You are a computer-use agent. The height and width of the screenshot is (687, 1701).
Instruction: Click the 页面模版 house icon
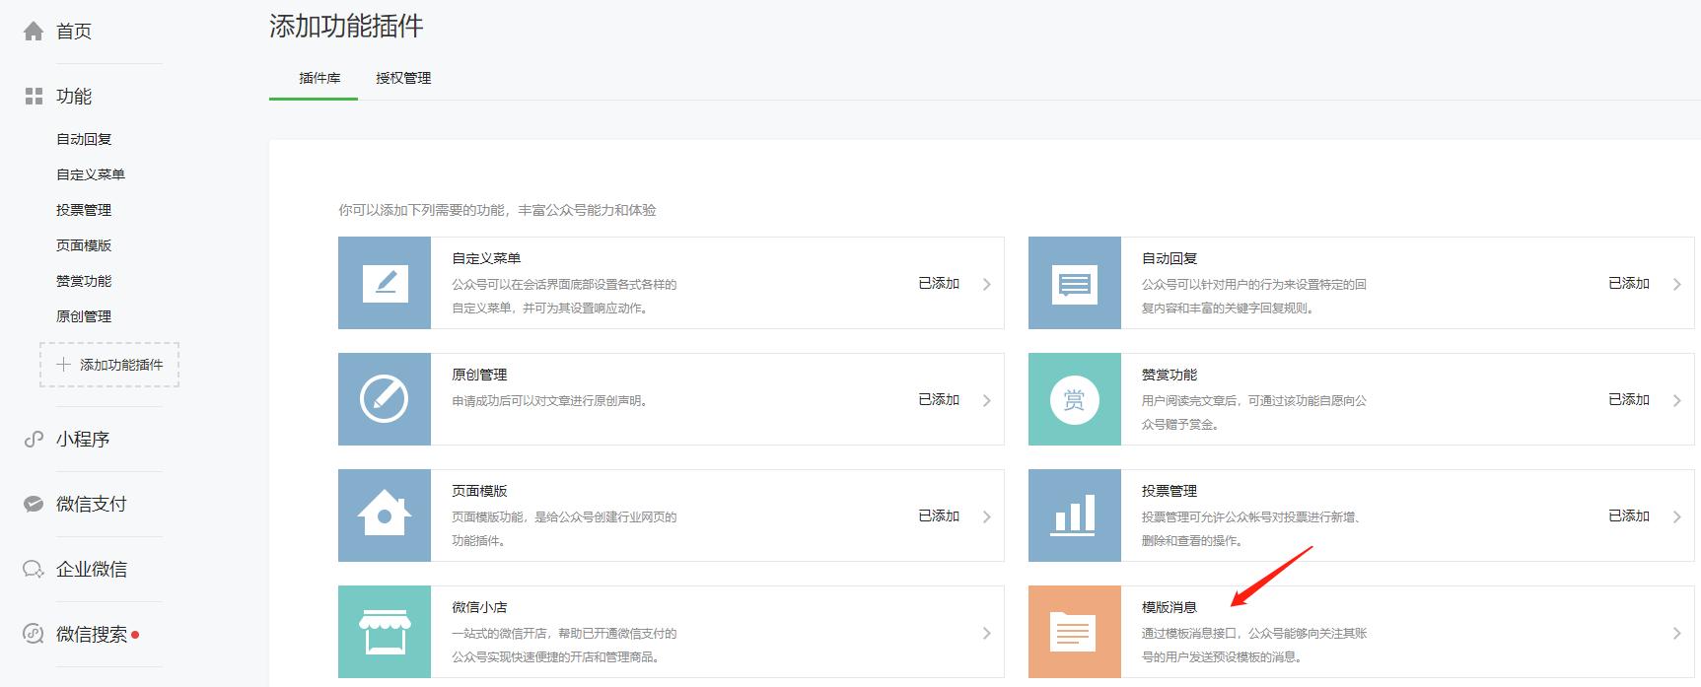click(x=385, y=515)
